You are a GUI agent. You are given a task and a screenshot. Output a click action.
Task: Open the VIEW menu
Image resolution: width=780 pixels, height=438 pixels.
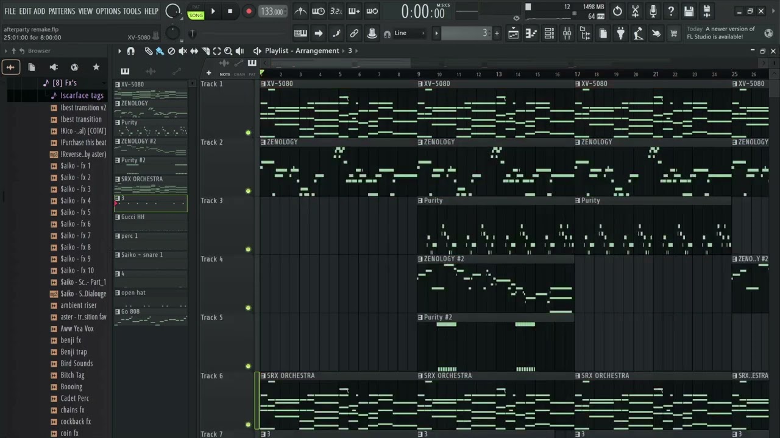click(85, 11)
